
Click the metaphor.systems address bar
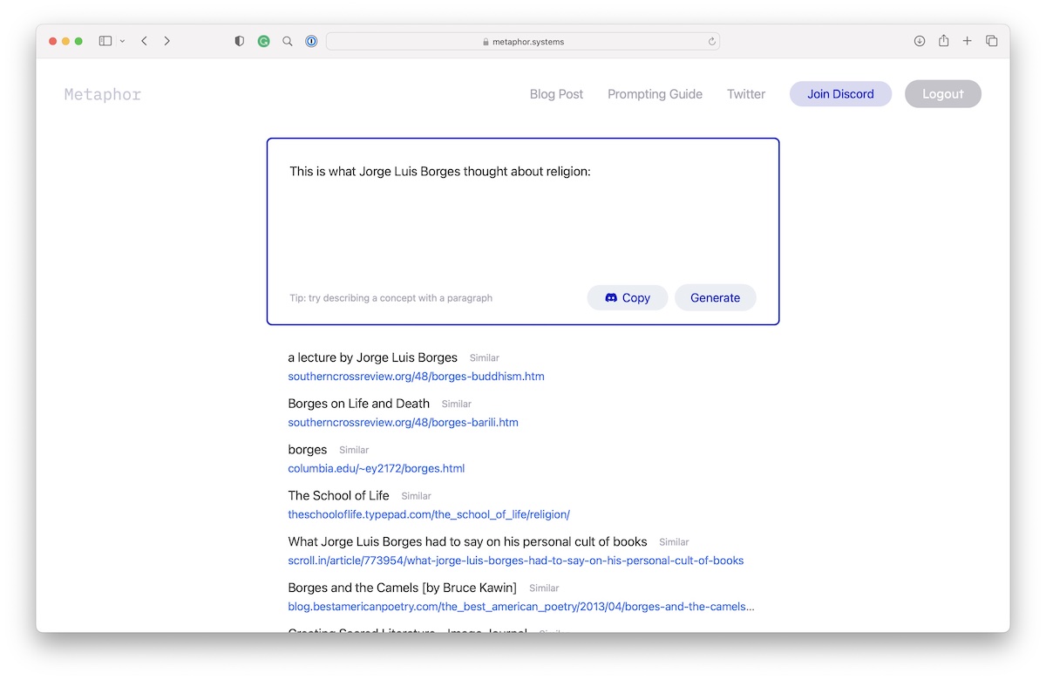[x=523, y=41]
